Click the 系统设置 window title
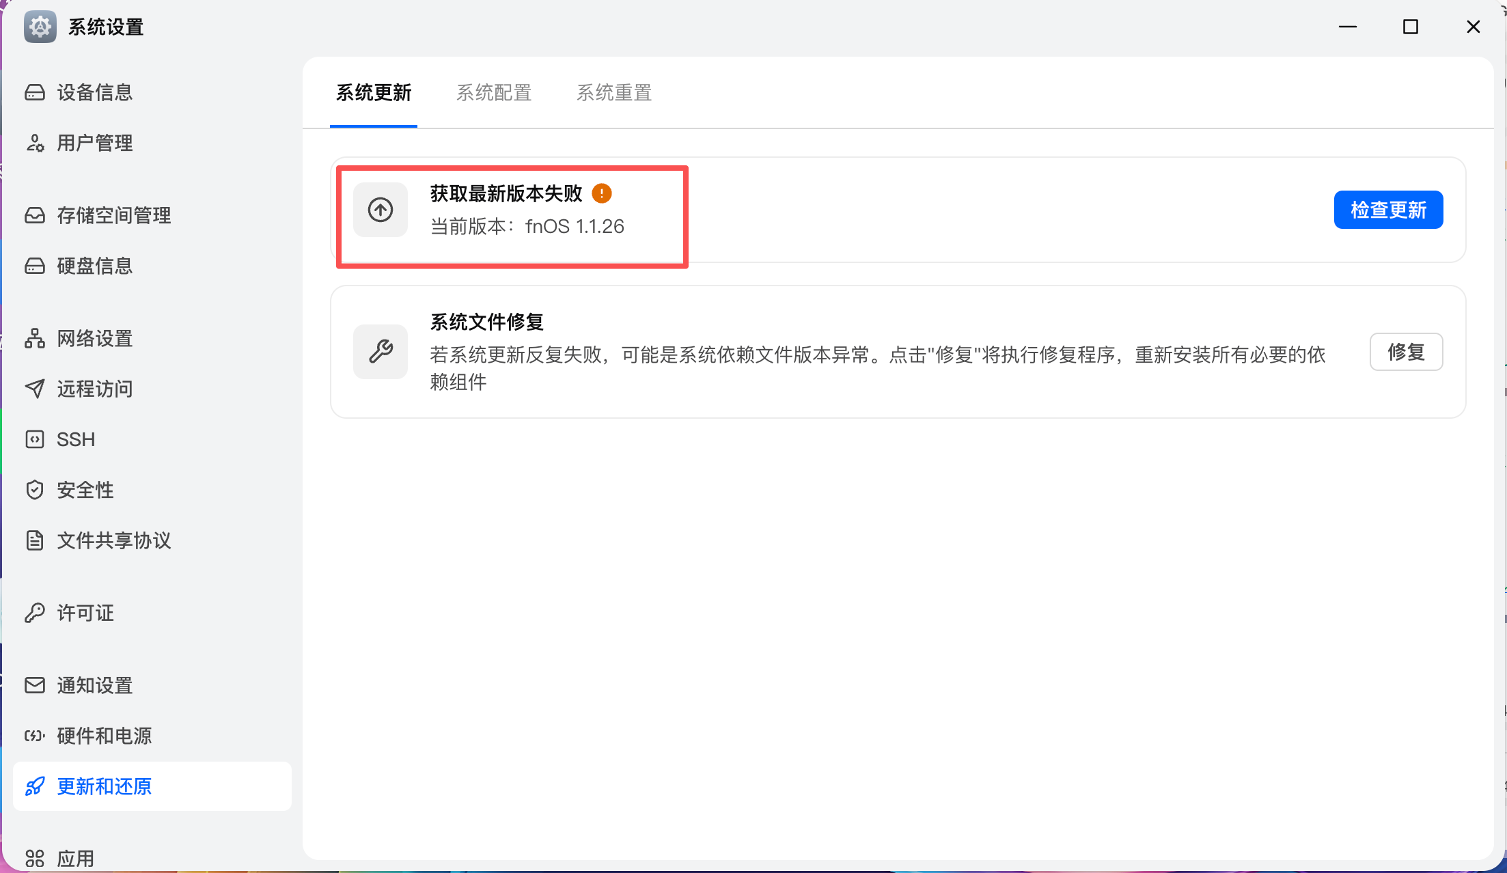 tap(106, 27)
